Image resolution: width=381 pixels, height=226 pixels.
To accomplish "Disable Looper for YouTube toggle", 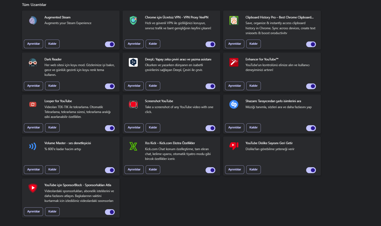I will (x=110, y=128).
